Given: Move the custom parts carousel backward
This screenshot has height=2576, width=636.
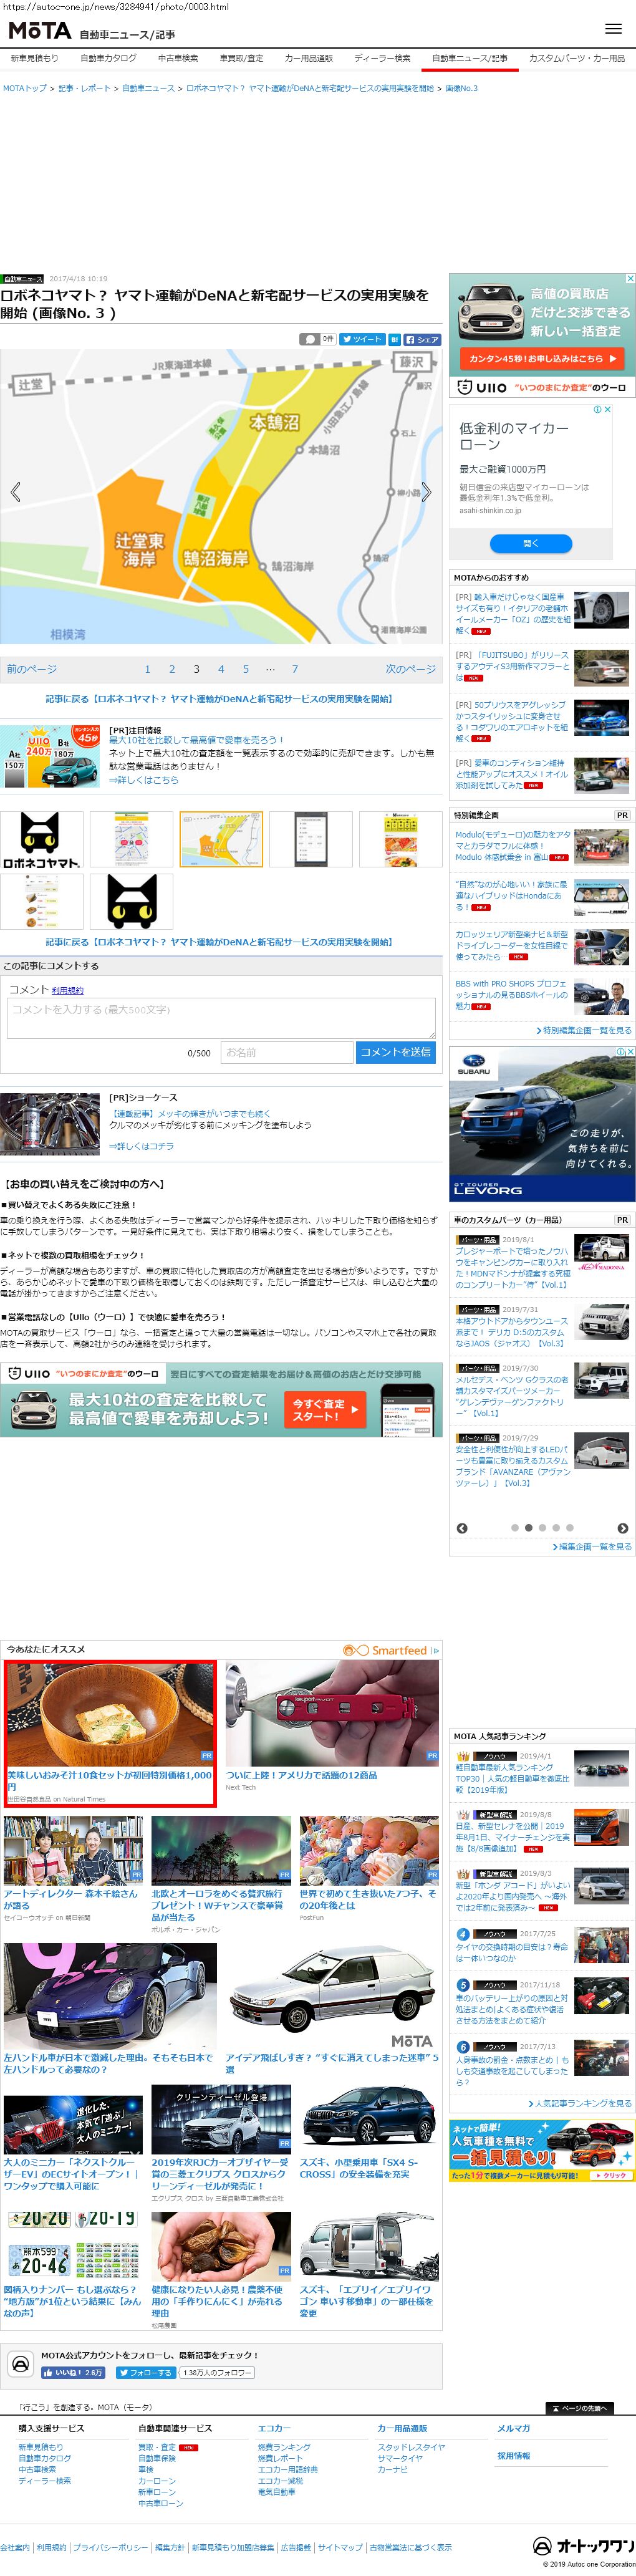Looking at the screenshot, I should coord(462,1528).
